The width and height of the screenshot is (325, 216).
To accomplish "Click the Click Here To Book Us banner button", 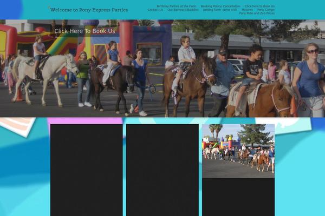I will coord(85,31).
